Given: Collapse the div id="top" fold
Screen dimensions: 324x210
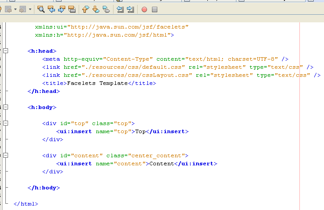Looking at the screenshot, I should click(6, 123).
